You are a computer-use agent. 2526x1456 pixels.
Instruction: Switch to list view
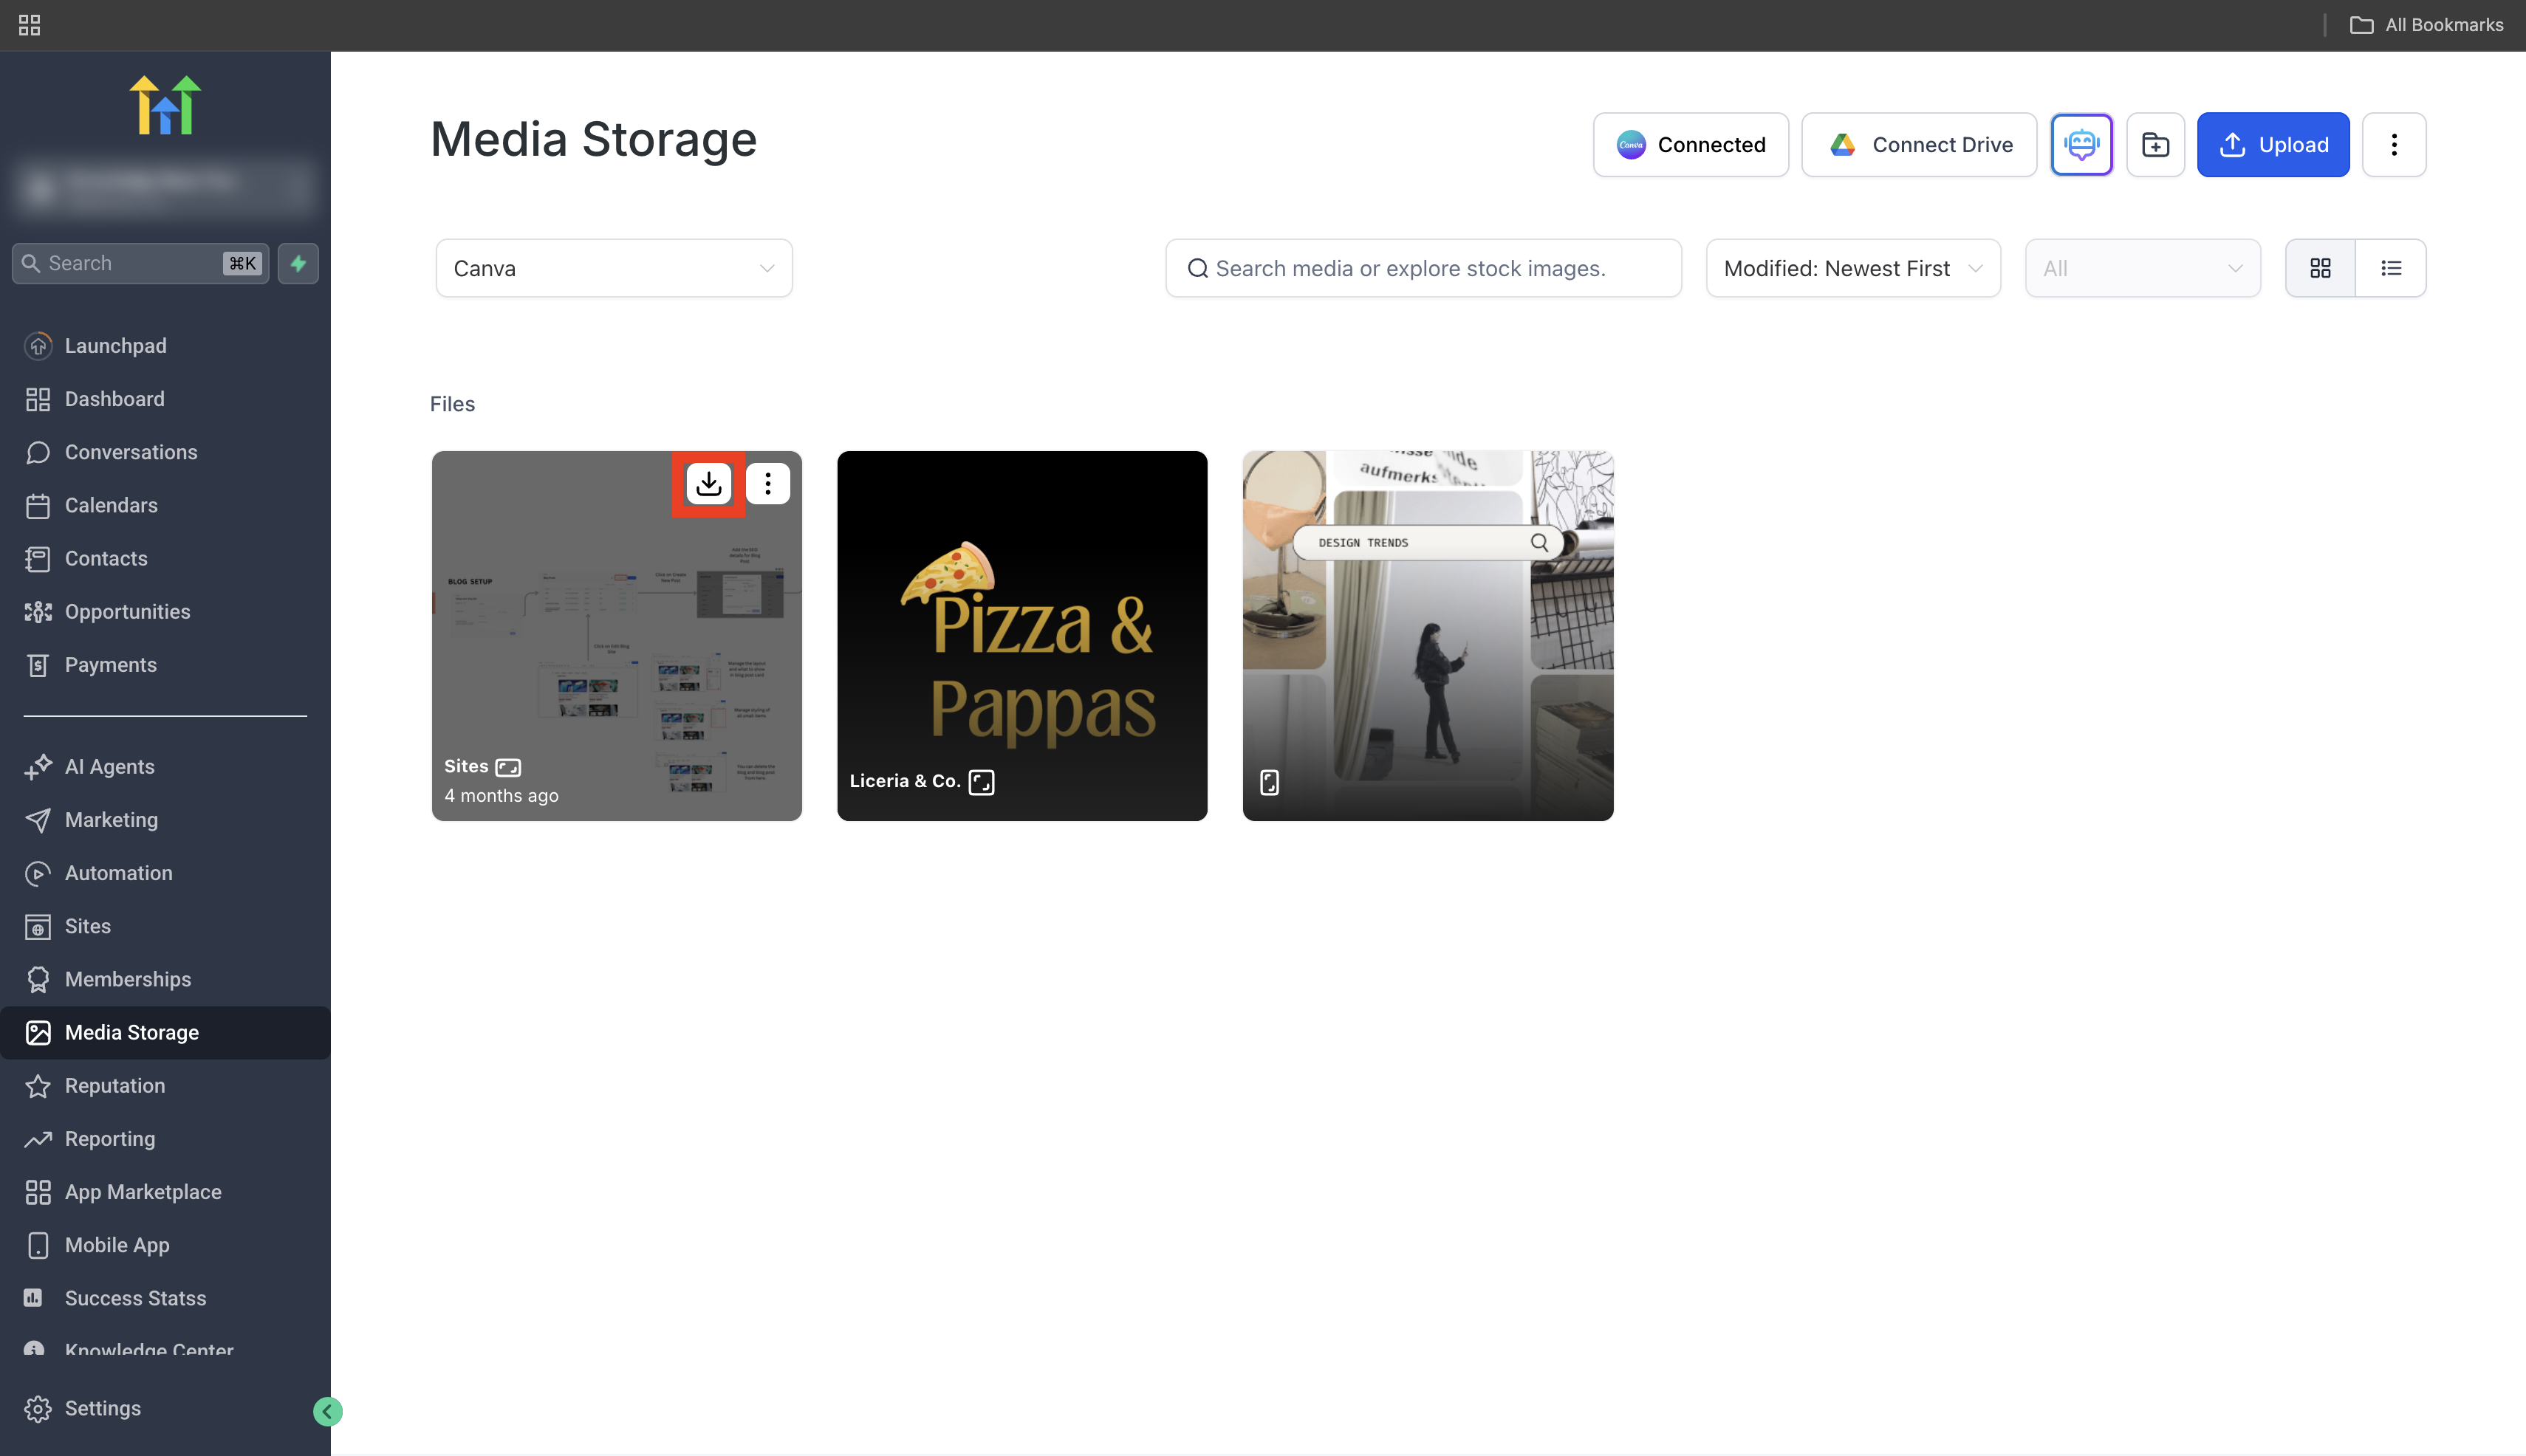2391,268
